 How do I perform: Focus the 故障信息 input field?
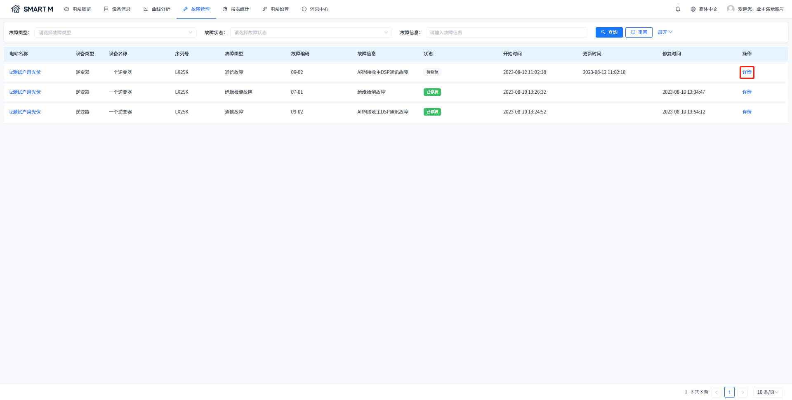[x=506, y=33]
